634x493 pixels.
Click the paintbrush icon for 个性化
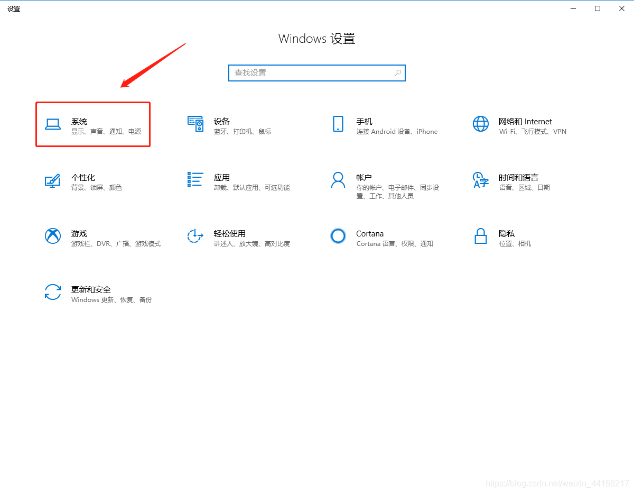coord(52,180)
